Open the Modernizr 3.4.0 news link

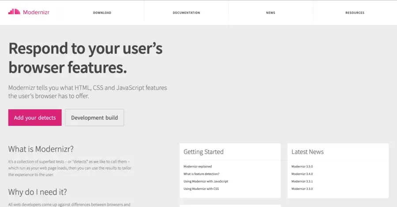coord(302,174)
